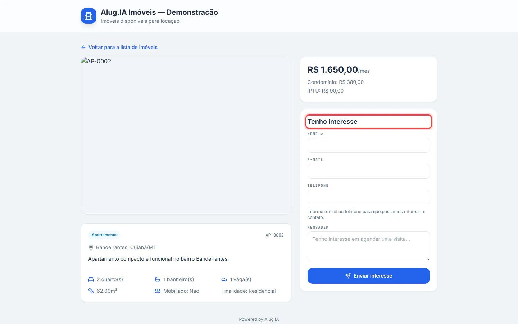Click the paper plane icon on send button
518x324 pixels.
click(x=348, y=276)
